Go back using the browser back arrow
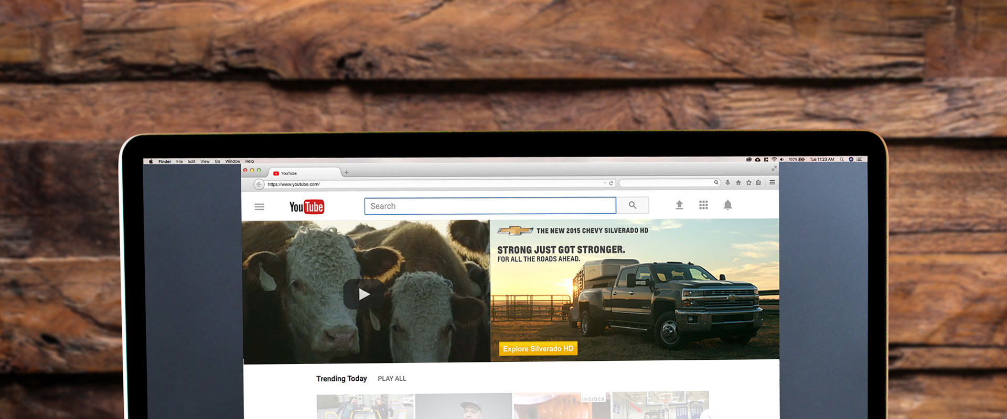This screenshot has height=419, width=1007. pos(259,184)
